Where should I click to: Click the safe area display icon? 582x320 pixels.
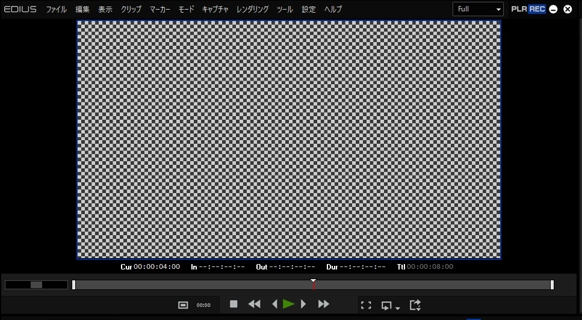coord(183,305)
